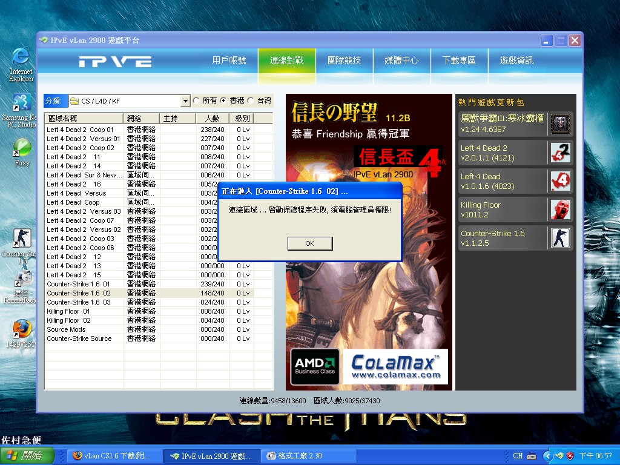Screen dimensions: 620x465
Task: Open the 下載專區 tab
Action: tap(459, 61)
